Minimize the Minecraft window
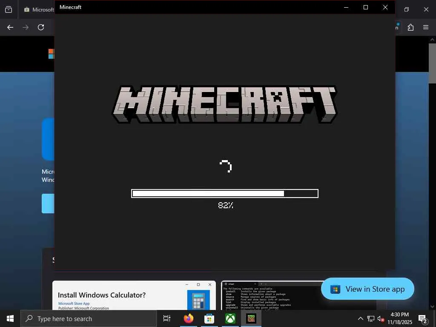Viewport: 436px width, 327px height. coord(346,7)
